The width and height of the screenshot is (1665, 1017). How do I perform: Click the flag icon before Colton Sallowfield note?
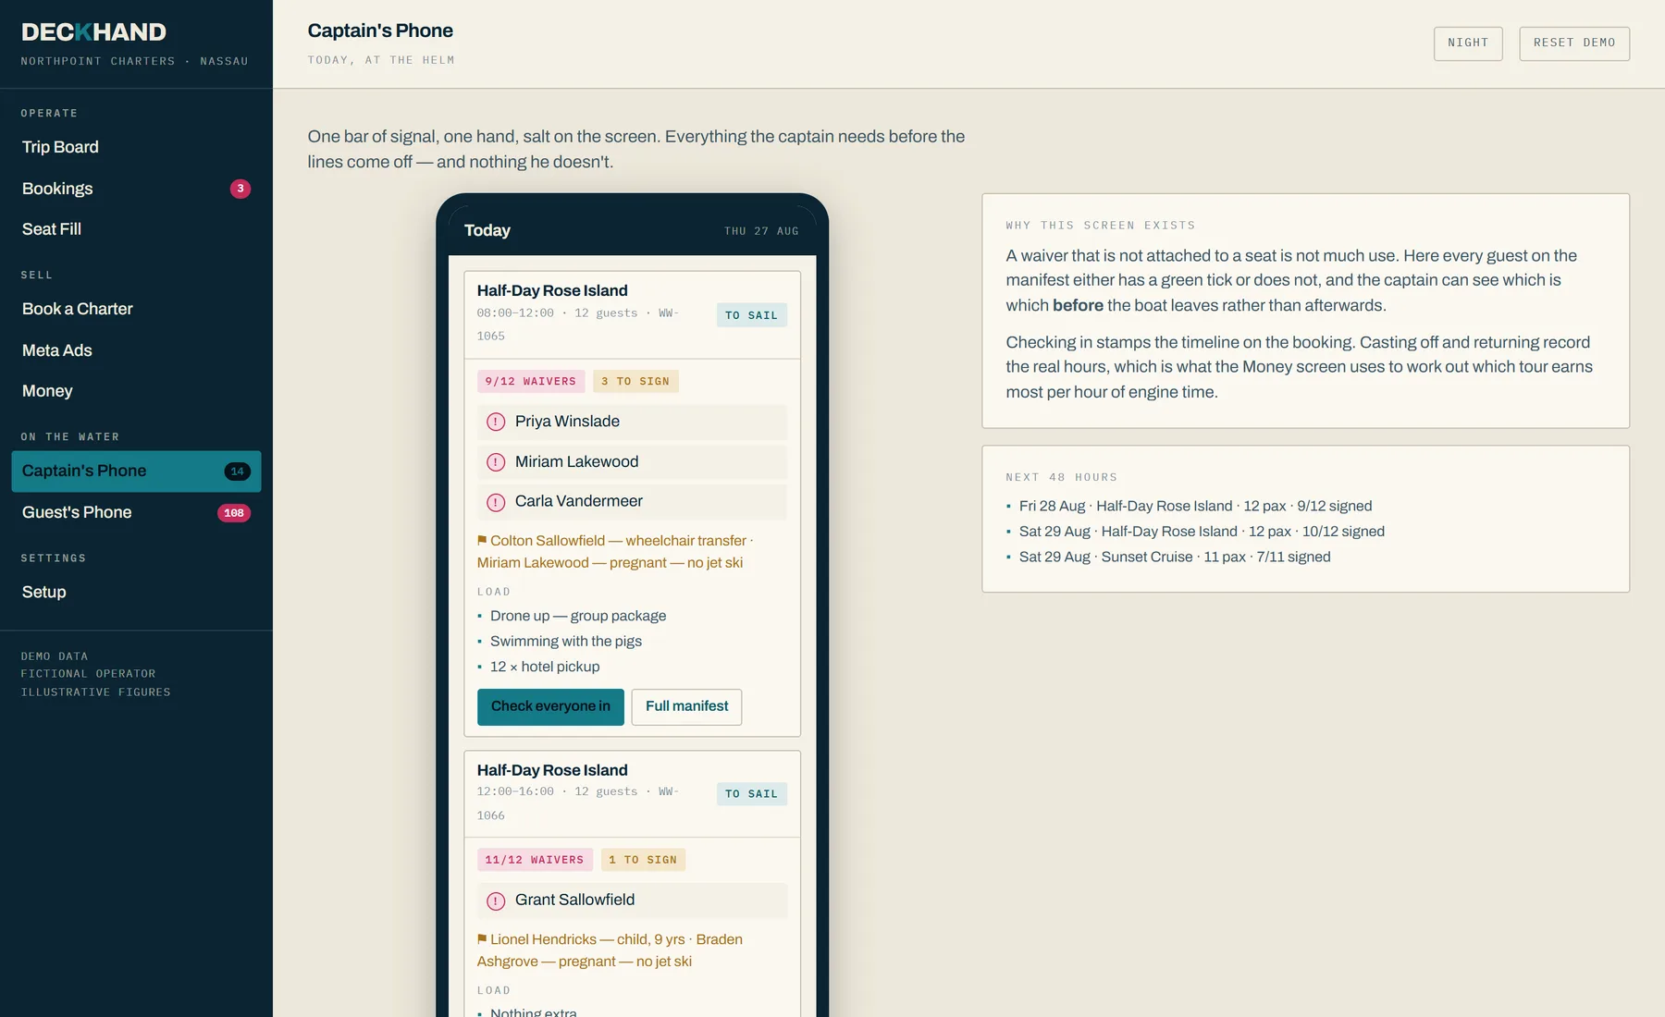(482, 540)
